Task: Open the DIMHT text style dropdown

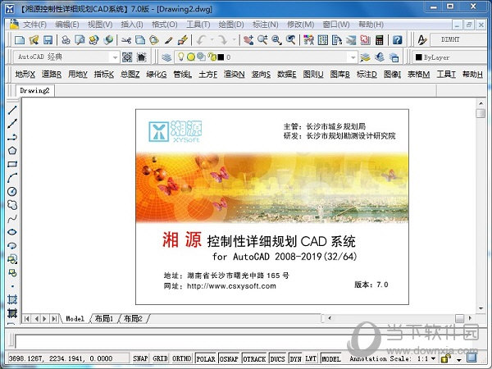Action: point(458,39)
